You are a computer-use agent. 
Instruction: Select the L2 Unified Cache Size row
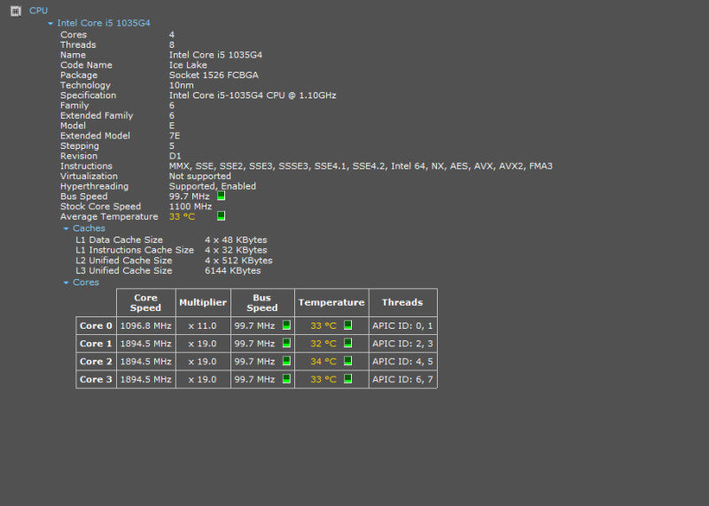pos(174,261)
